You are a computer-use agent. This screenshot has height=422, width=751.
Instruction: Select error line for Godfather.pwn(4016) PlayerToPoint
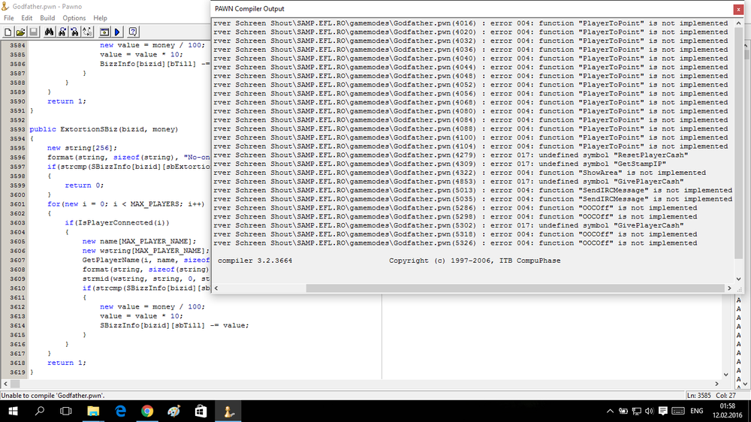pos(471,23)
